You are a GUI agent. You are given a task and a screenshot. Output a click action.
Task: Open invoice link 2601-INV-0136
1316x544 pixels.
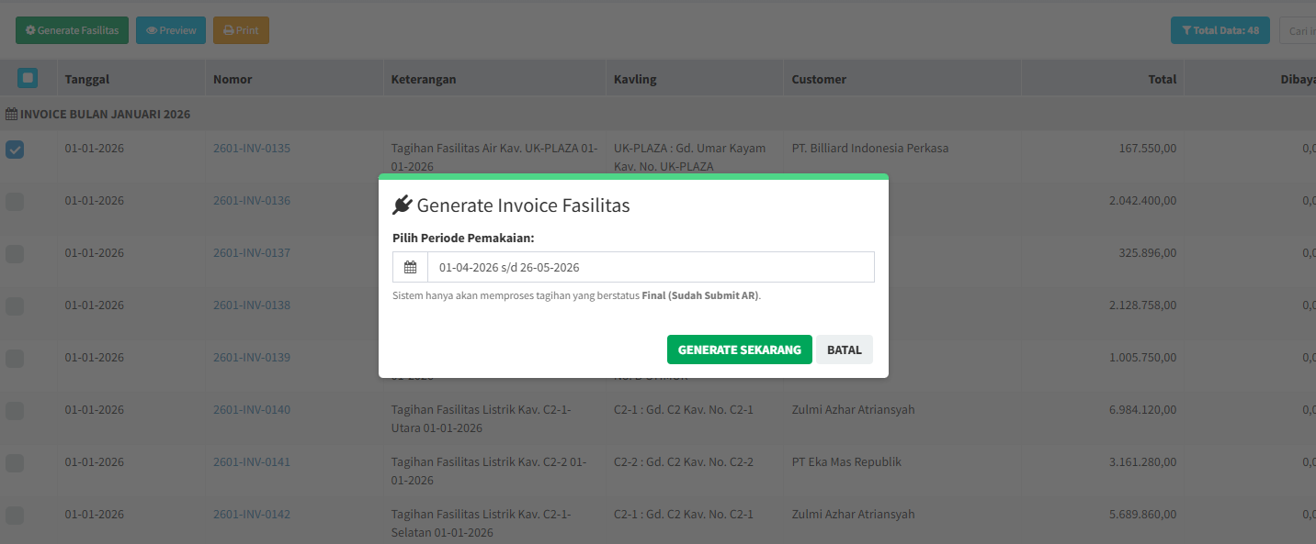pyautogui.click(x=252, y=201)
